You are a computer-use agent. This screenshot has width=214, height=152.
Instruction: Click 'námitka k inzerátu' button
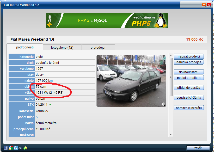click(x=189, y=108)
